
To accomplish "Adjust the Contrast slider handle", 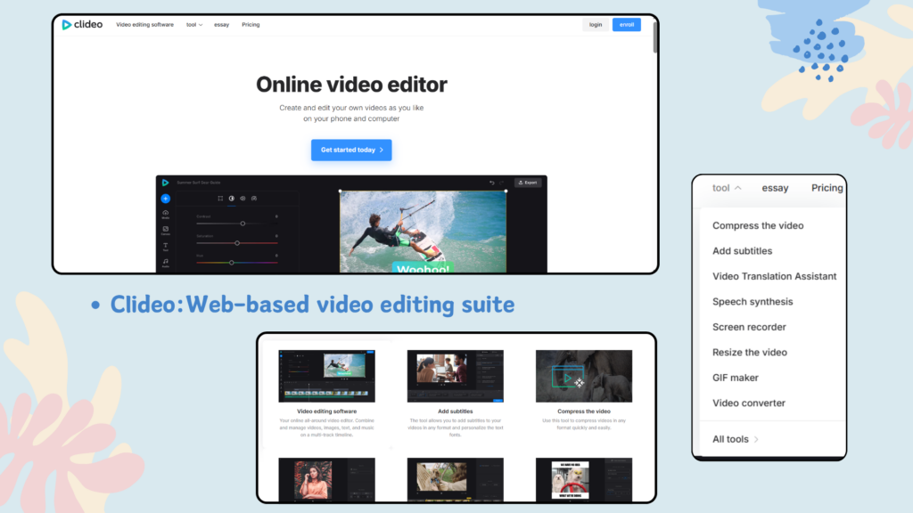I will click(x=243, y=224).
